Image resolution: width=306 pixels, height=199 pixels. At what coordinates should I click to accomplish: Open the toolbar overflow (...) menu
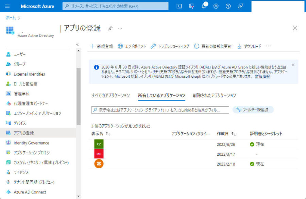click(x=268, y=46)
